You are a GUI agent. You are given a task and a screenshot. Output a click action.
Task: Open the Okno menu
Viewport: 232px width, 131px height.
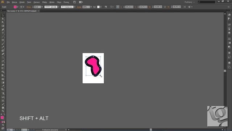(x=59, y=2)
